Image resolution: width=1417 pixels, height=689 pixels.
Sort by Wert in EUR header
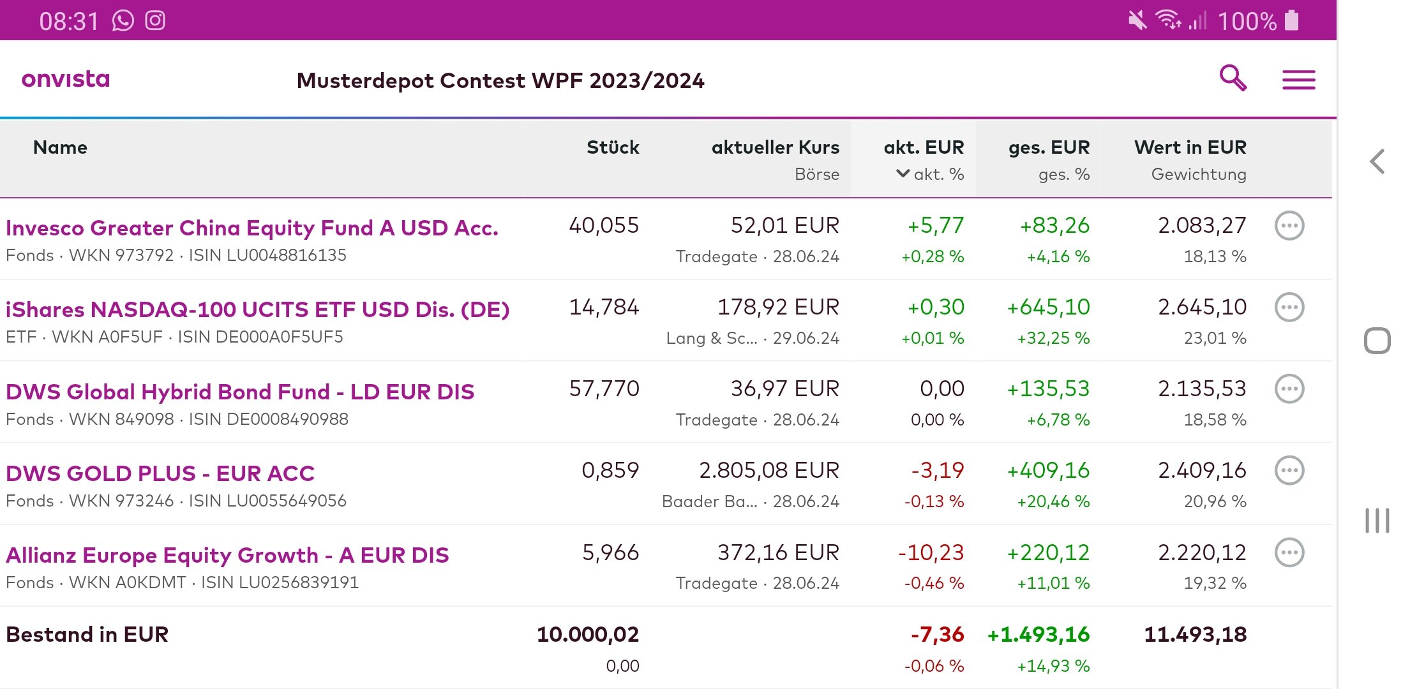pos(1190,147)
